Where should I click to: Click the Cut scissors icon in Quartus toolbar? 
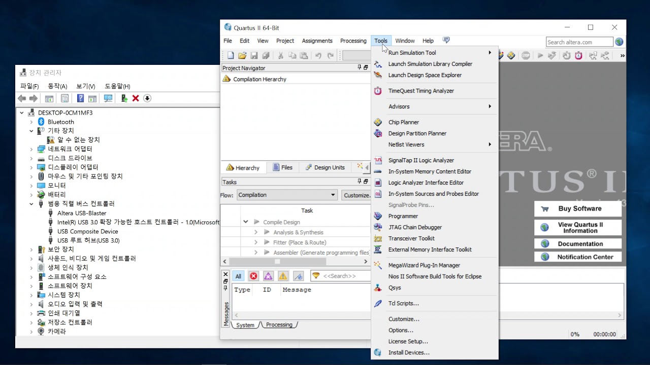(x=280, y=56)
